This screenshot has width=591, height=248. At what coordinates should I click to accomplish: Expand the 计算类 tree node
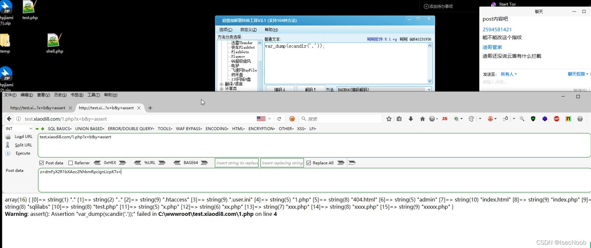click(222, 89)
